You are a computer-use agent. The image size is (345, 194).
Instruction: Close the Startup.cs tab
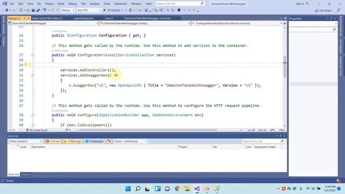pos(29,18)
